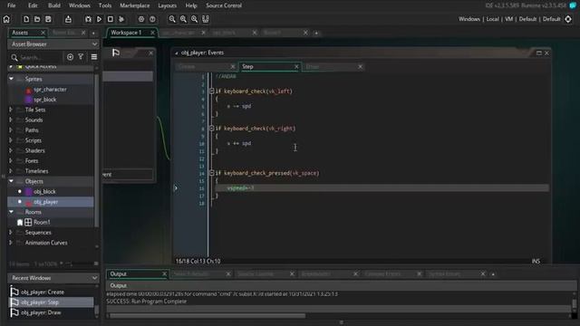The height and width of the screenshot is (326, 580).
Task: Toggle docks visibility toolbar icon
Action: (206, 19)
